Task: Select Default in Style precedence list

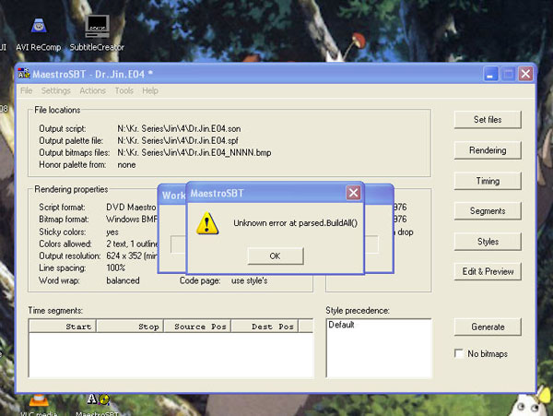Action: coord(341,325)
